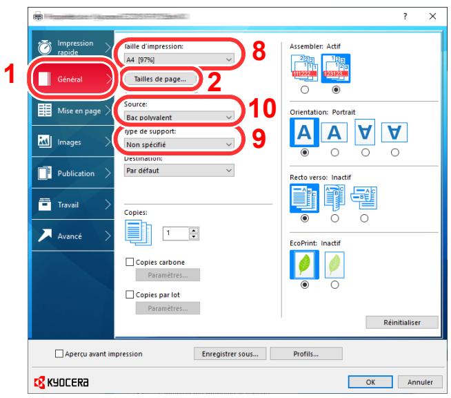Choose the rotated landscape orientation icon

(x=394, y=133)
